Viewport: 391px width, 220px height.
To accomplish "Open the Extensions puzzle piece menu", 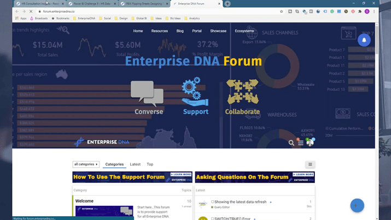I will pyautogui.click(x=360, y=11).
